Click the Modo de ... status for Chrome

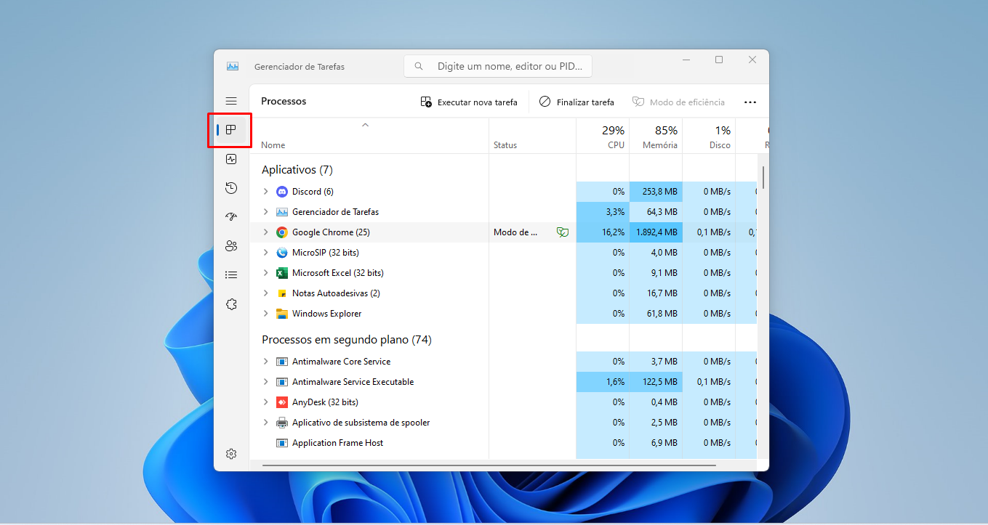click(x=515, y=232)
